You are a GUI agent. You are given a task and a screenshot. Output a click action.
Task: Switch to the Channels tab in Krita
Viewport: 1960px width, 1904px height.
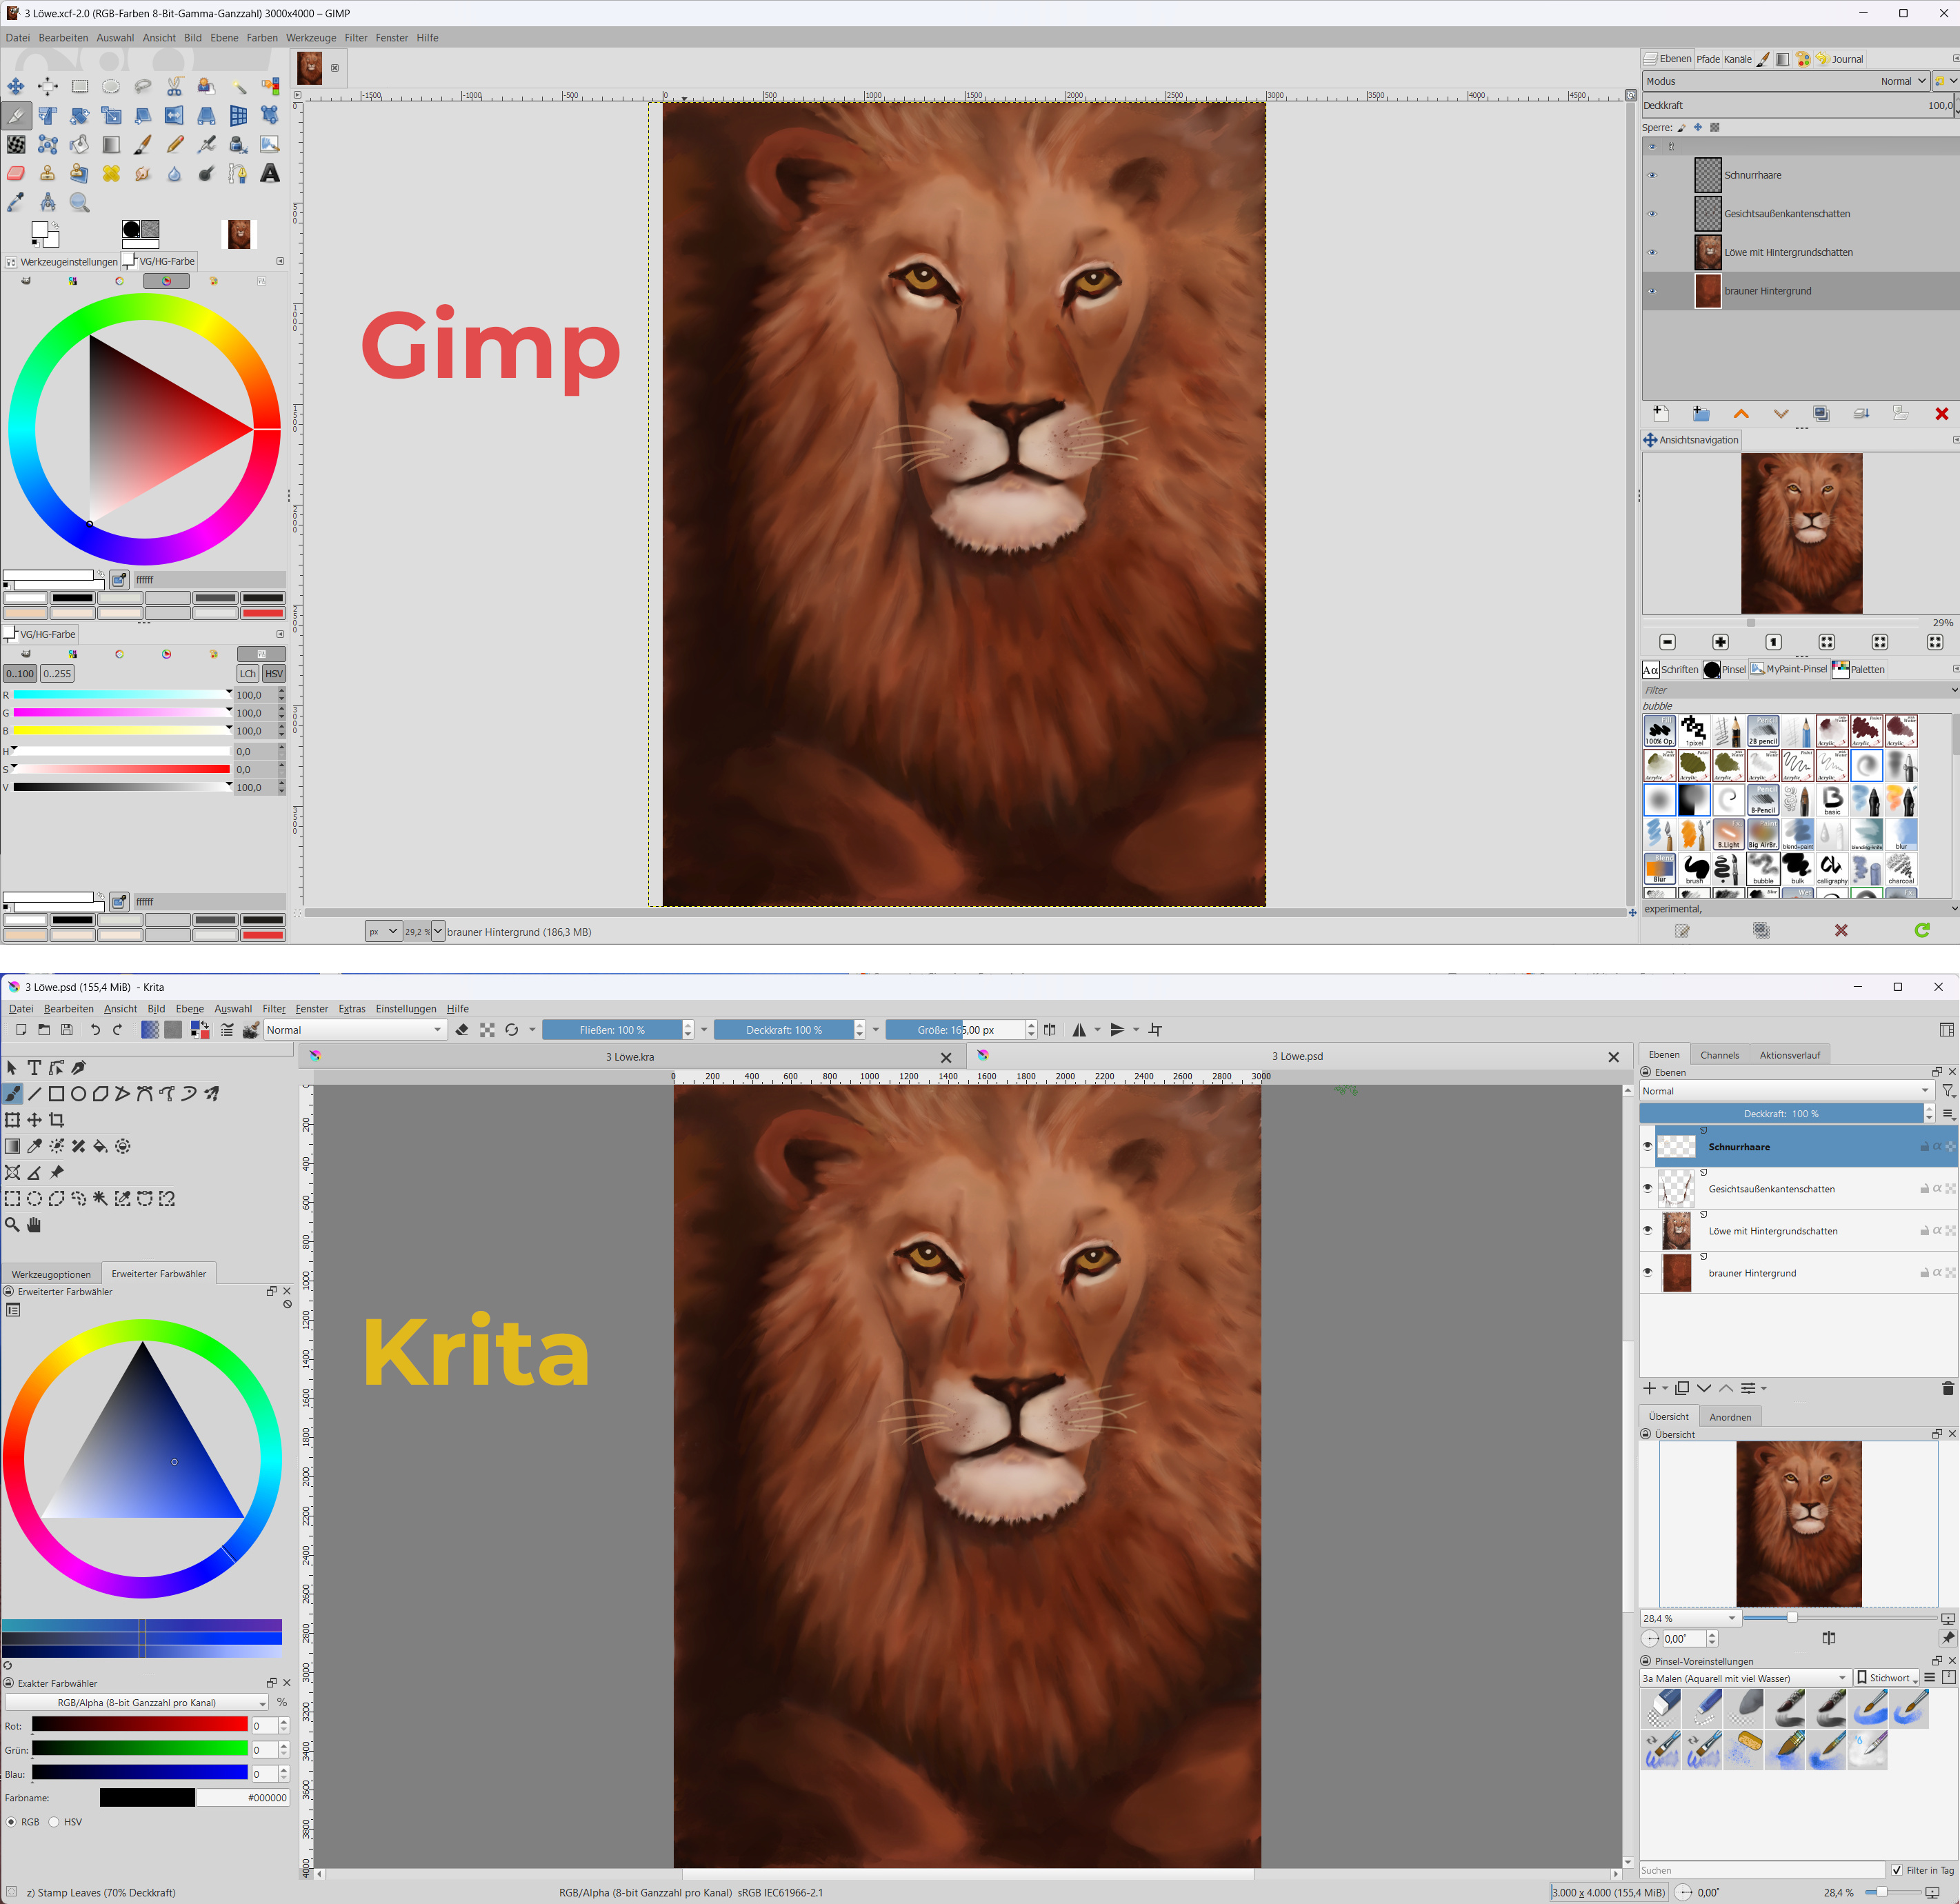tap(1719, 1055)
